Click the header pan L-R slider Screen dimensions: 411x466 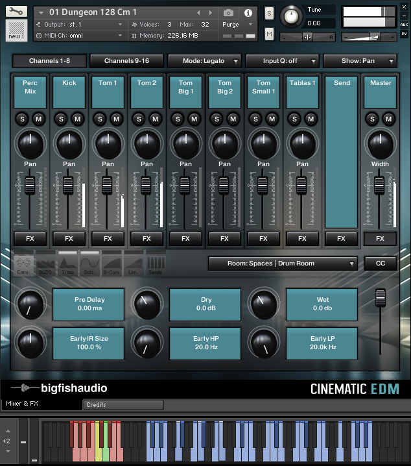coord(307,37)
